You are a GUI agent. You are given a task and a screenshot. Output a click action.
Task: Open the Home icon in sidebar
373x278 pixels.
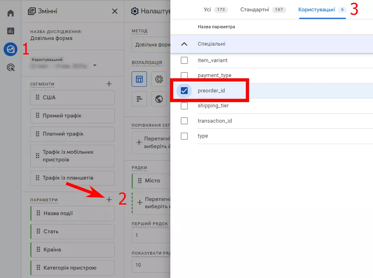tap(10, 13)
